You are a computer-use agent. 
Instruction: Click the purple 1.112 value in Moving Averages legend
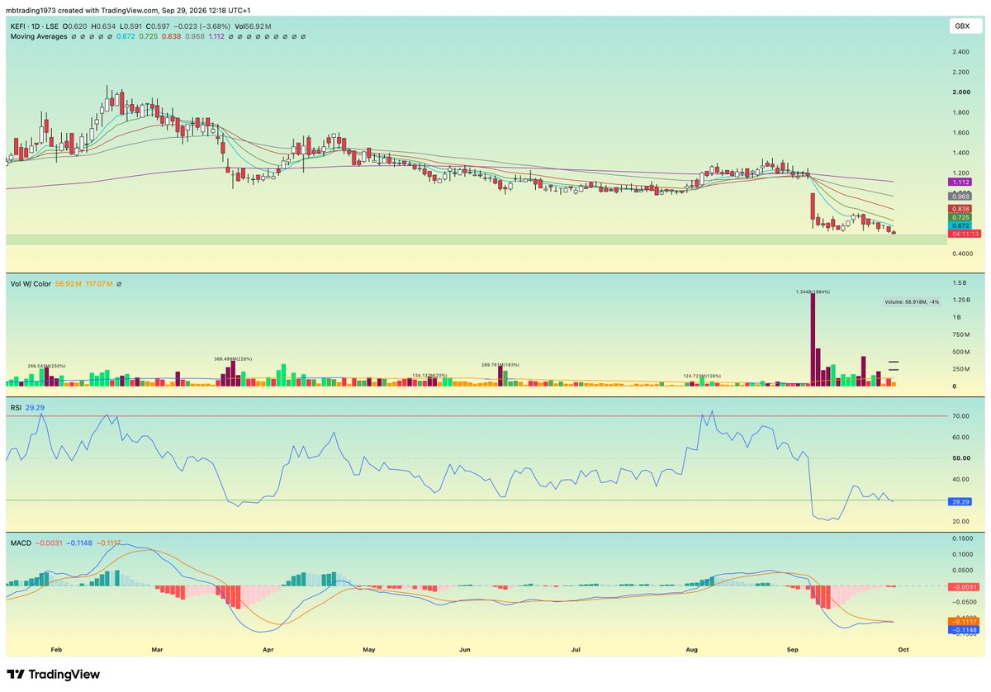click(216, 37)
